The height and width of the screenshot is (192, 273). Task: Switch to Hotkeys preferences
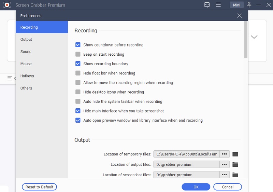(x=42, y=76)
